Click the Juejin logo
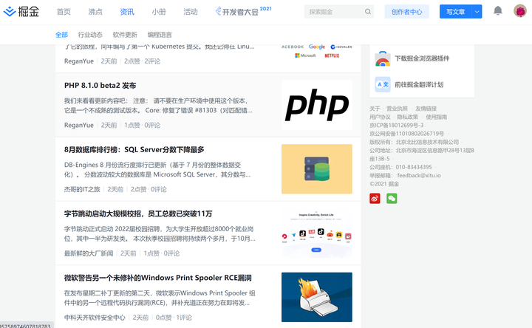The width and height of the screenshot is (532, 328). (x=21, y=12)
